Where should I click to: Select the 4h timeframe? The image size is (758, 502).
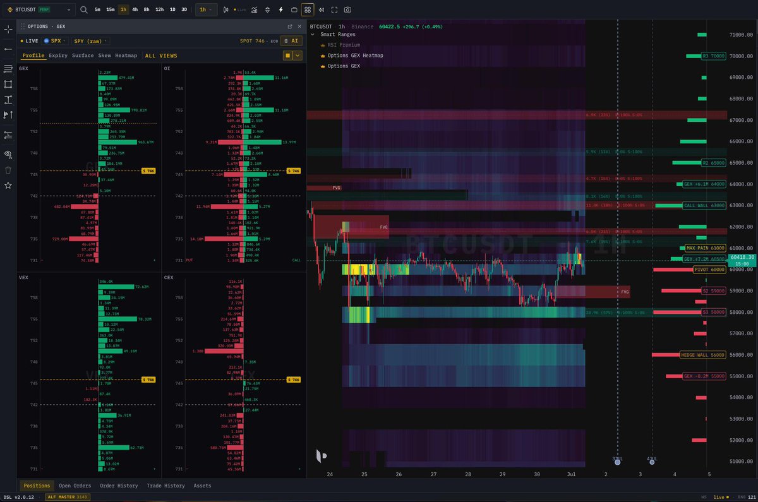click(135, 9)
